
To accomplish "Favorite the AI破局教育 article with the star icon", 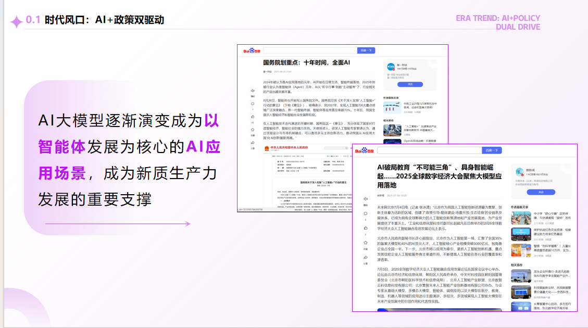I will [366, 243].
